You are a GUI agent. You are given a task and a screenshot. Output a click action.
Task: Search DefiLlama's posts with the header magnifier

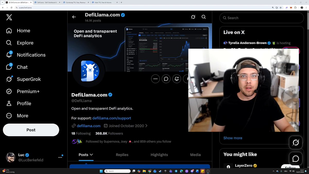pos(204,17)
